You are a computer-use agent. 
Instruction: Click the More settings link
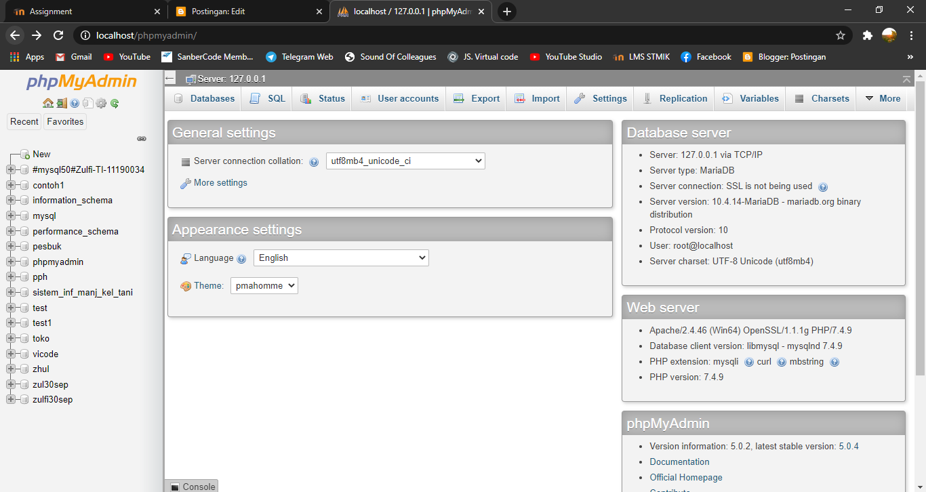(220, 182)
